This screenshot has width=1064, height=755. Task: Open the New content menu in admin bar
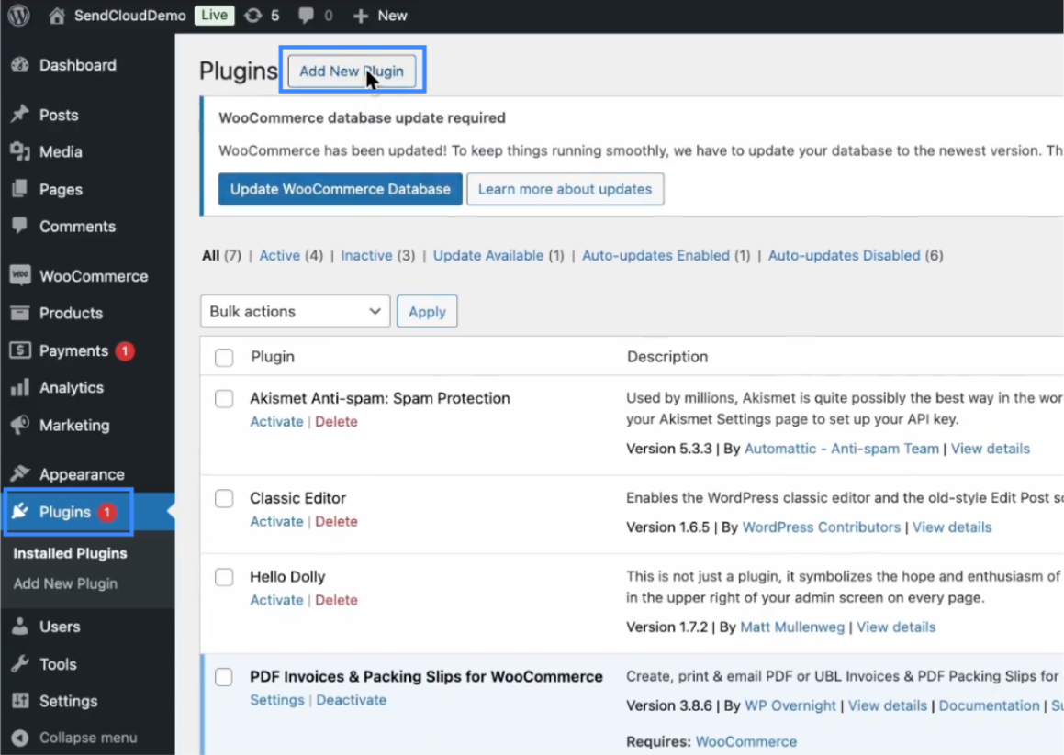tap(381, 16)
